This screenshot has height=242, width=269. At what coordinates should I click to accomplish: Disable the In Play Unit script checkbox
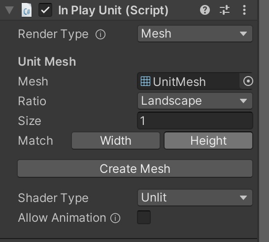[45, 10]
